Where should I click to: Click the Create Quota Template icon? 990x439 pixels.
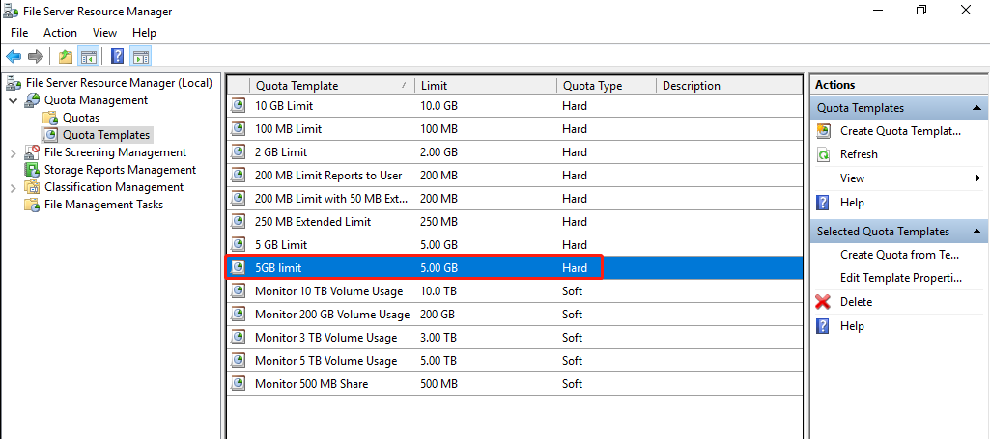[x=823, y=131]
